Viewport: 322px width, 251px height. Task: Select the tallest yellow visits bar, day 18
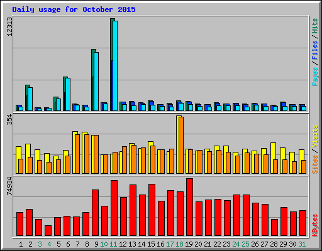click(178, 144)
